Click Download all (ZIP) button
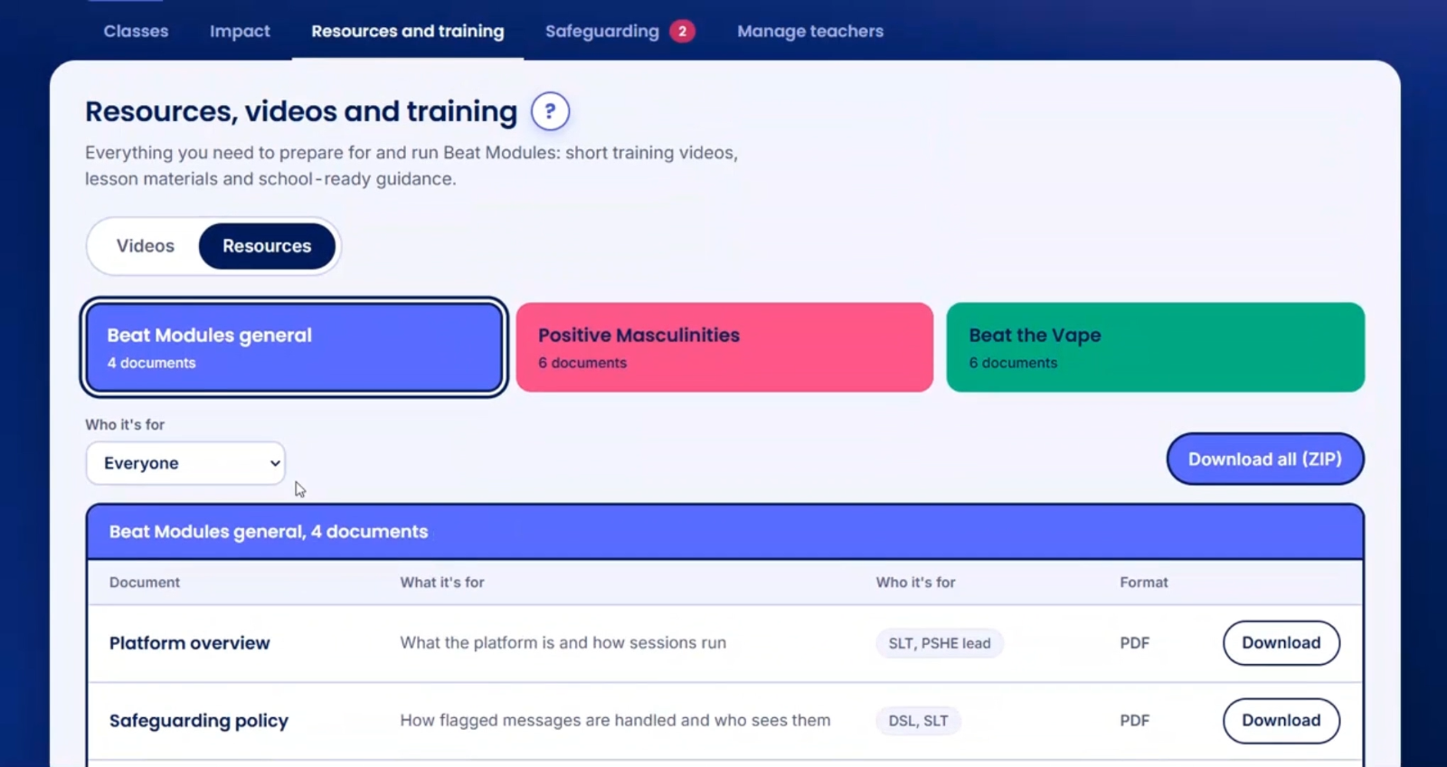 pyautogui.click(x=1265, y=459)
